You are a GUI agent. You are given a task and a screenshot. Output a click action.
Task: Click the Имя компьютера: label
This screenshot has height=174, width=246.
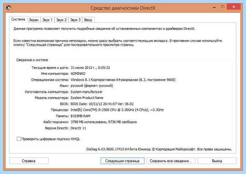click(55, 74)
